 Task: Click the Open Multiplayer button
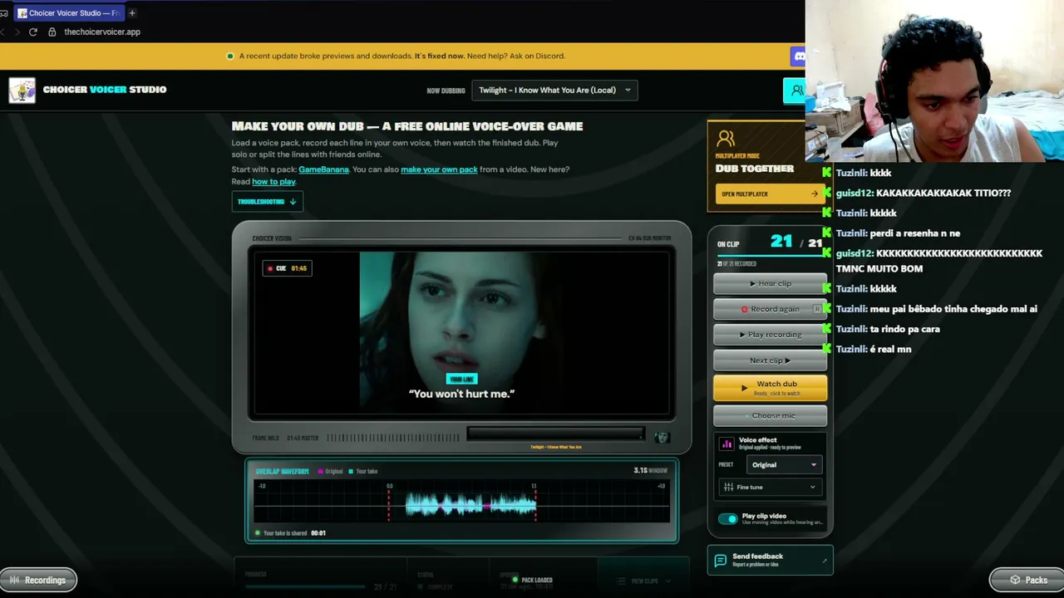click(770, 194)
